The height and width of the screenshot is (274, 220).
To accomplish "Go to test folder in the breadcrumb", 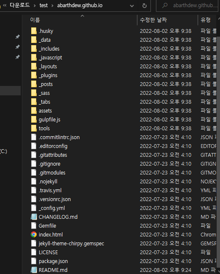I will 43,5.
